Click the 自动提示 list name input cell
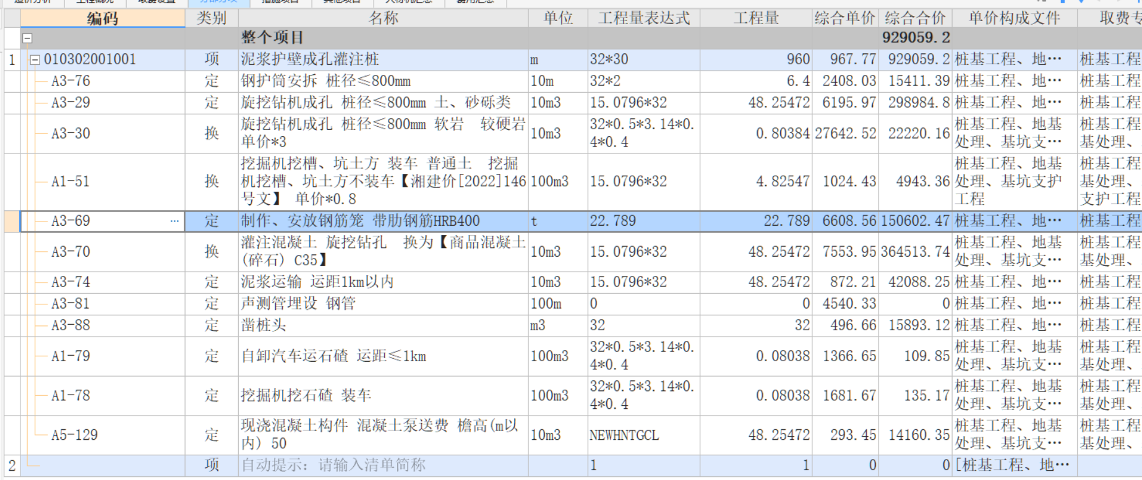 coord(383,465)
